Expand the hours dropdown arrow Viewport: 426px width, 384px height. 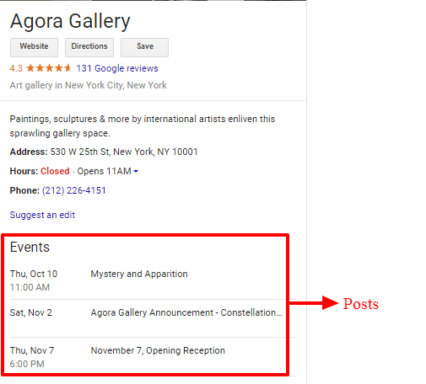136,171
